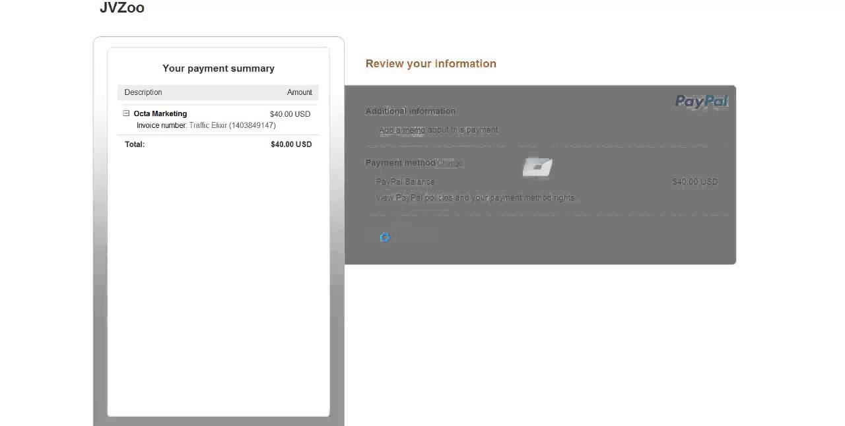Screen dimensions: 845x426
Task: Select the 'Octa Marketing' item name
Action: 160,114
